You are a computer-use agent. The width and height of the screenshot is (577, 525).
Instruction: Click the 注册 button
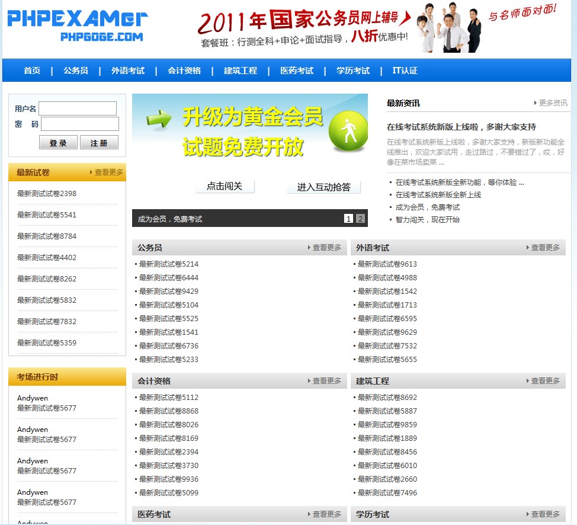[99, 142]
